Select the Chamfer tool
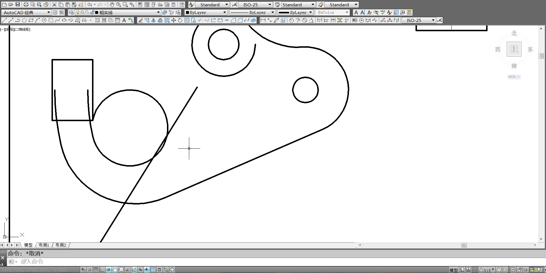This screenshot has width=546, height=273. (x=234, y=20)
